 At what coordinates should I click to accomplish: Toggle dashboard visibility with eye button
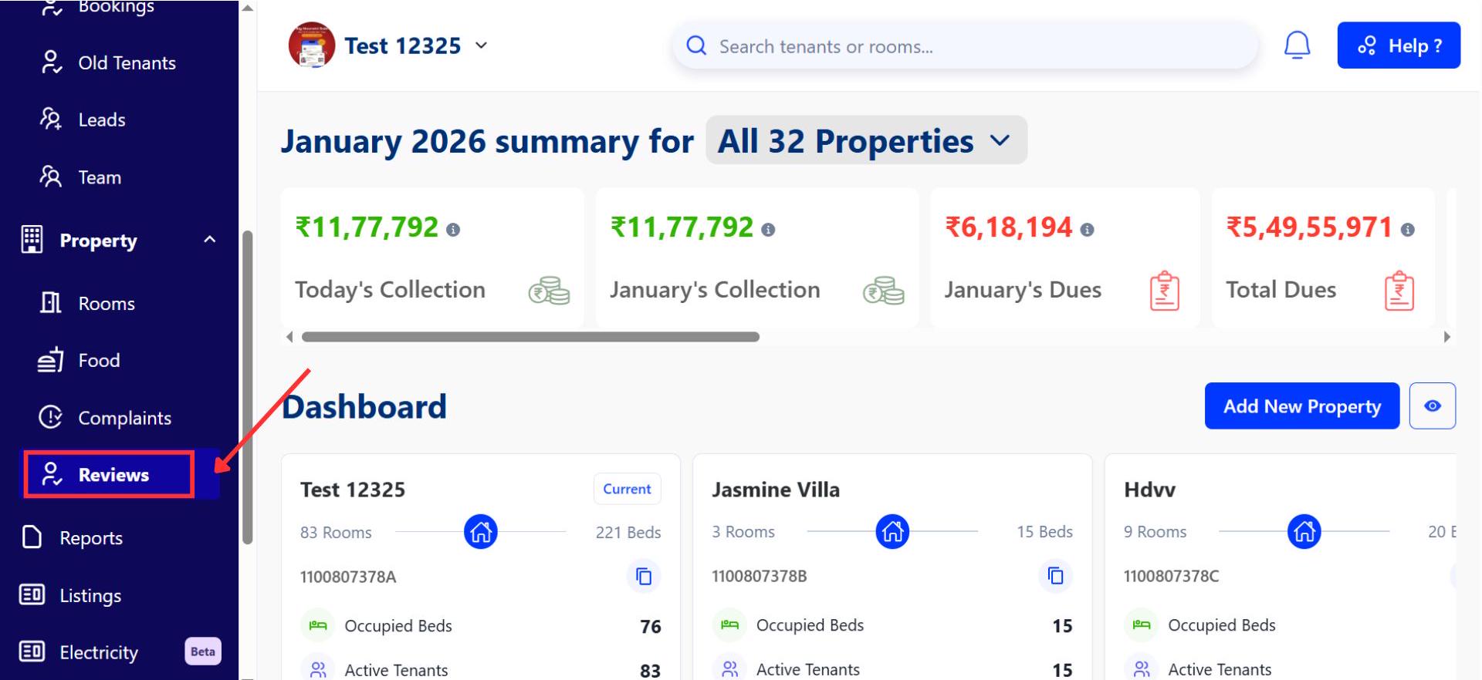(x=1432, y=406)
